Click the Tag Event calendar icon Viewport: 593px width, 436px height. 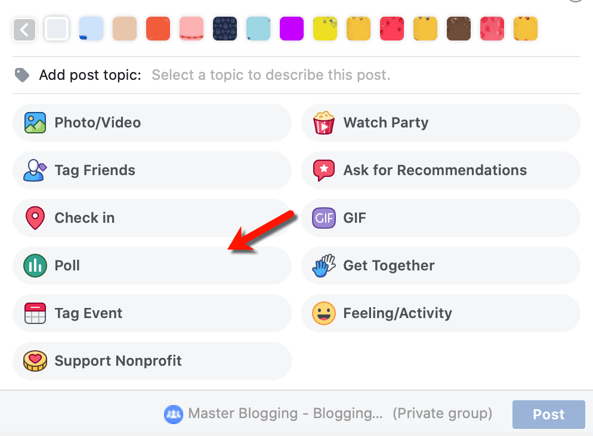click(x=35, y=313)
